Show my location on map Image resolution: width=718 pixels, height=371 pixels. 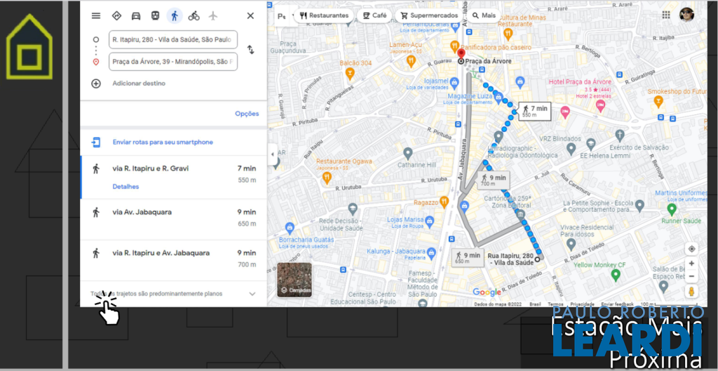coord(691,249)
